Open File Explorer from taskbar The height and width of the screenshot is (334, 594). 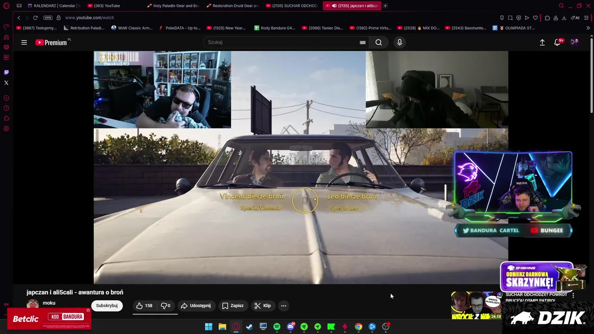(222, 327)
